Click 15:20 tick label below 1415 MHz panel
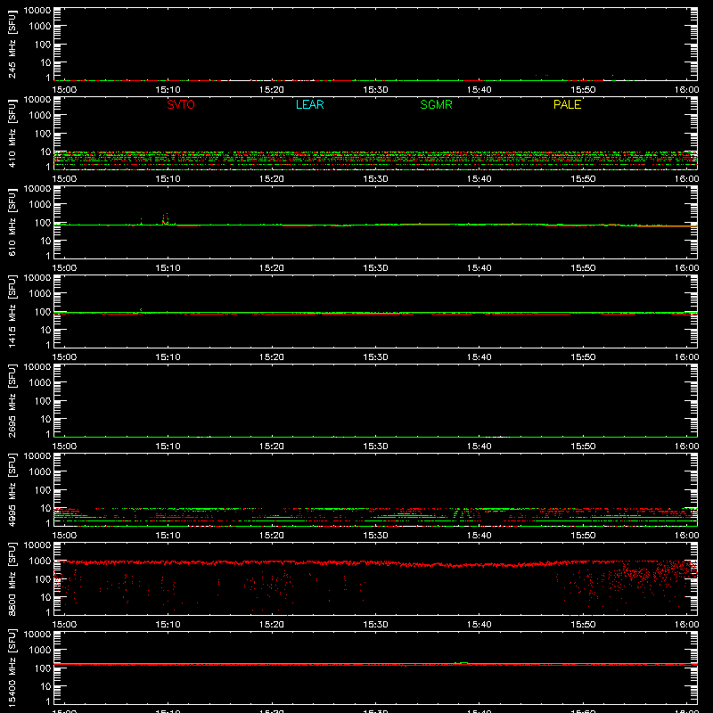 [272, 357]
